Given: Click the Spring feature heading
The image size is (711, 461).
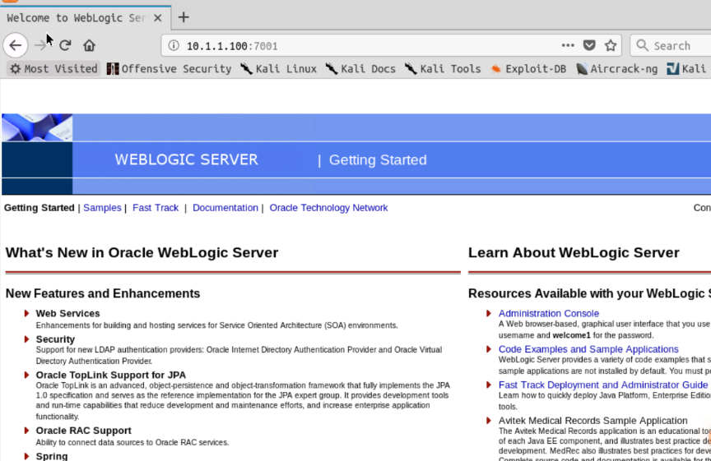Looking at the screenshot, I should pyautogui.click(x=52, y=456).
